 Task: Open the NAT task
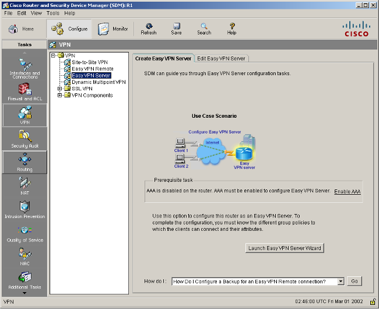pos(24,186)
